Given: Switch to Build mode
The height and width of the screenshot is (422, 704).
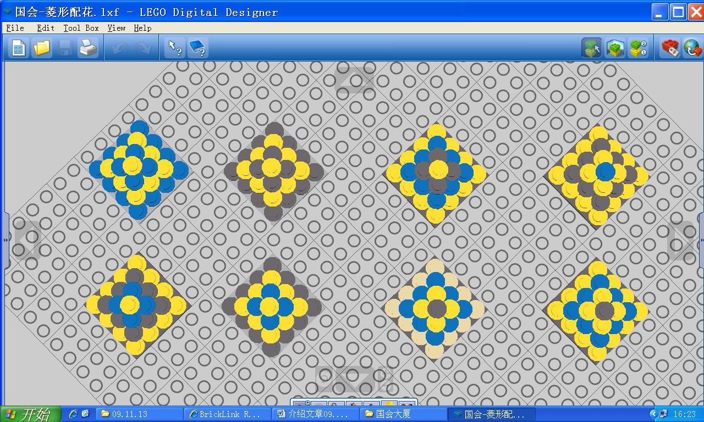Looking at the screenshot, I should point(592,48).
